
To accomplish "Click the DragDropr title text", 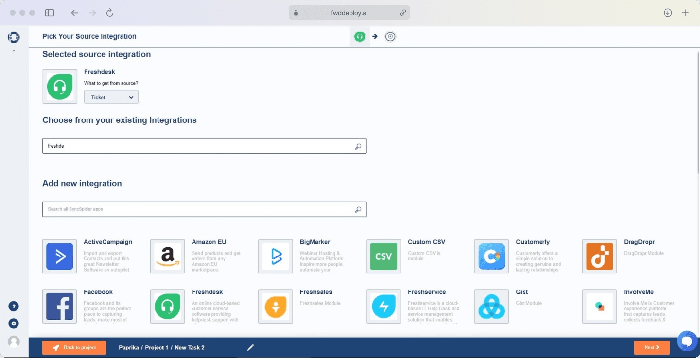I will point(639,242).
